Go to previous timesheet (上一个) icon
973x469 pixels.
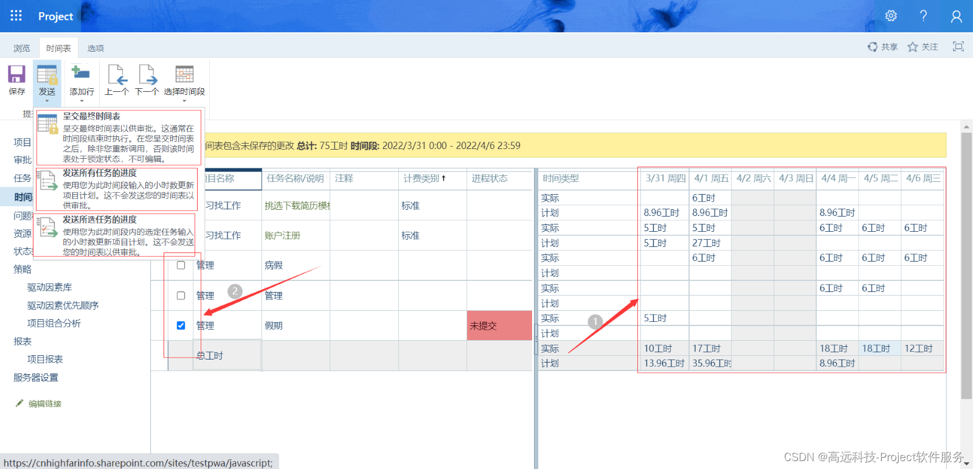(117, 74)
